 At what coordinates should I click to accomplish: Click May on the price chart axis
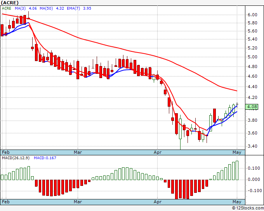(237, 152)
